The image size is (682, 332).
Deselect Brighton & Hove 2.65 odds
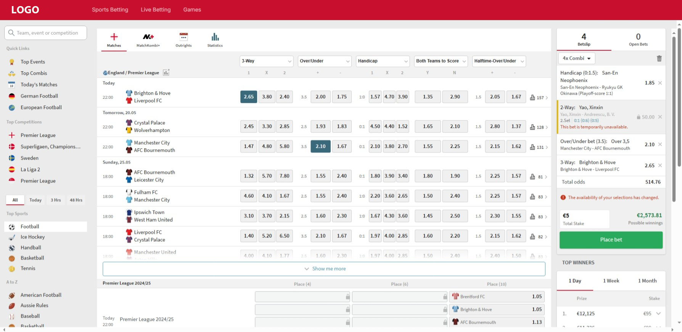(249, 97)
